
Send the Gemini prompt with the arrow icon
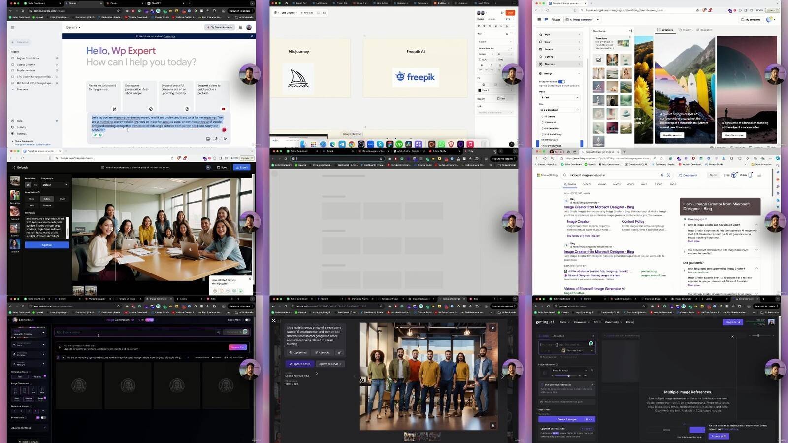pyautogui.click(x=225, y=139)
